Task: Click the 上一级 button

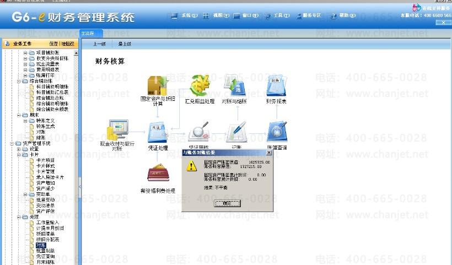Action: point(99,44)
